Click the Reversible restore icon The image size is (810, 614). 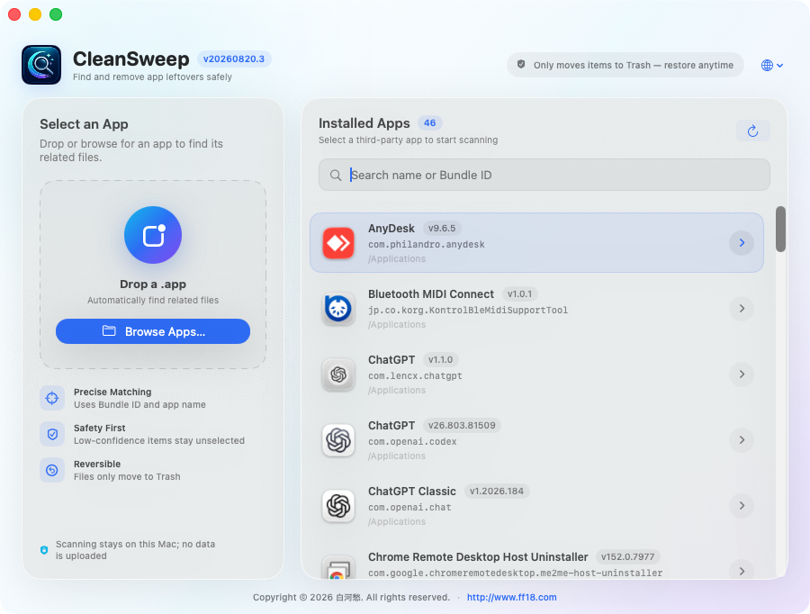52,470
